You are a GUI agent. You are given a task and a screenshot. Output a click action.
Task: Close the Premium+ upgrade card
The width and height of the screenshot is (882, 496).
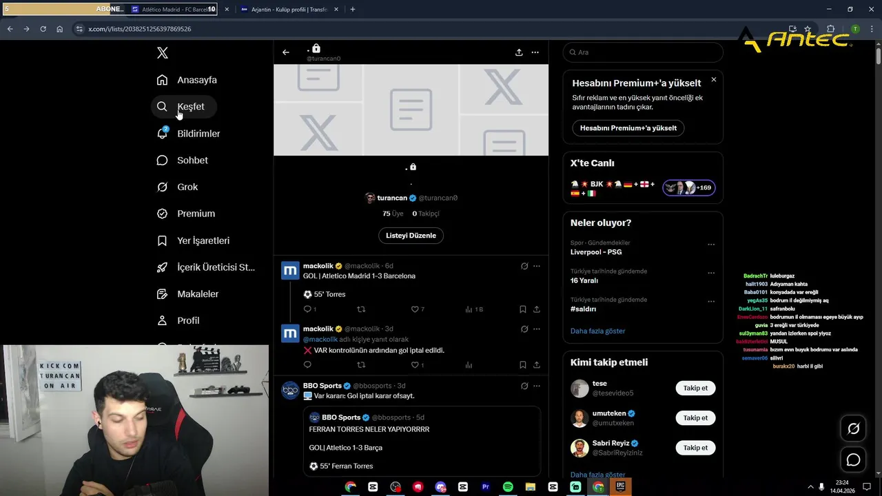[714, 80]
